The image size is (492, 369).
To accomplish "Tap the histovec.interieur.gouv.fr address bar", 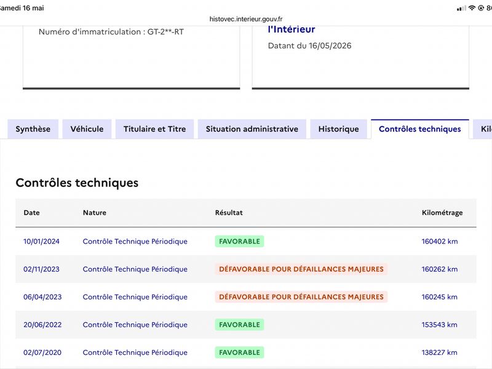I will [x=246, y=19].
